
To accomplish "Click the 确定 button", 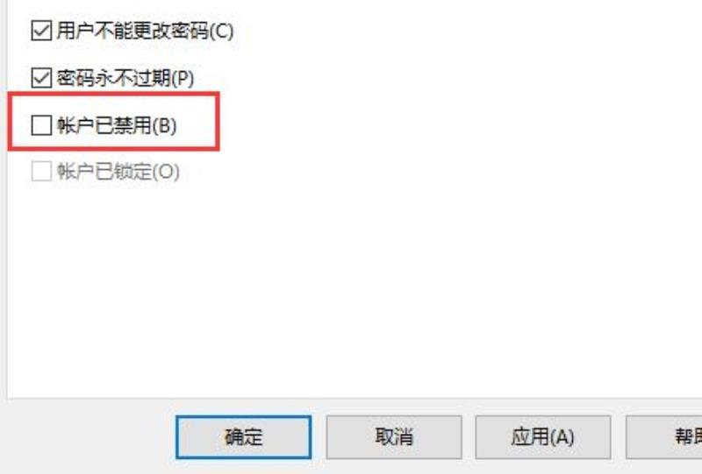I will pos(244,437).
